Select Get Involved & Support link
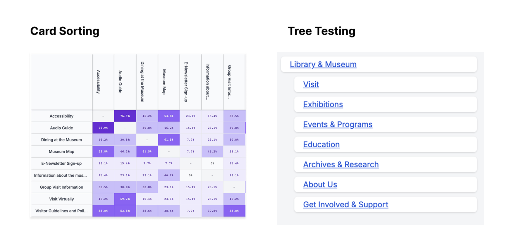514x248 pixels. pyautogui.click(x=345, y=204)
